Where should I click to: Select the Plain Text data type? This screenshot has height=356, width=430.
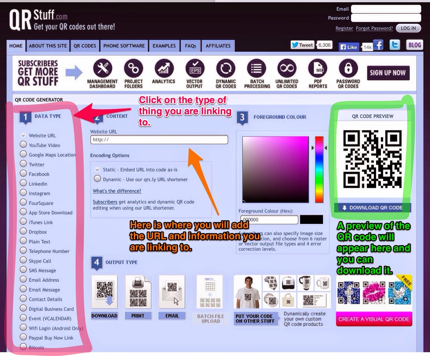(x=24, y=241)
